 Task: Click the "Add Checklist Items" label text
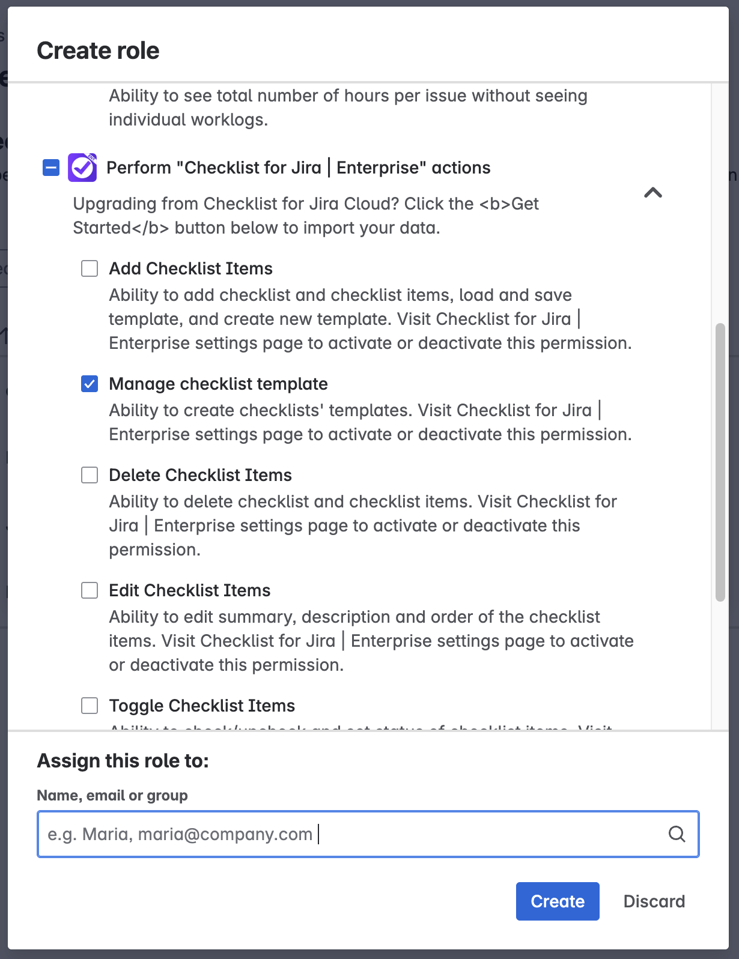coord(190,268)
